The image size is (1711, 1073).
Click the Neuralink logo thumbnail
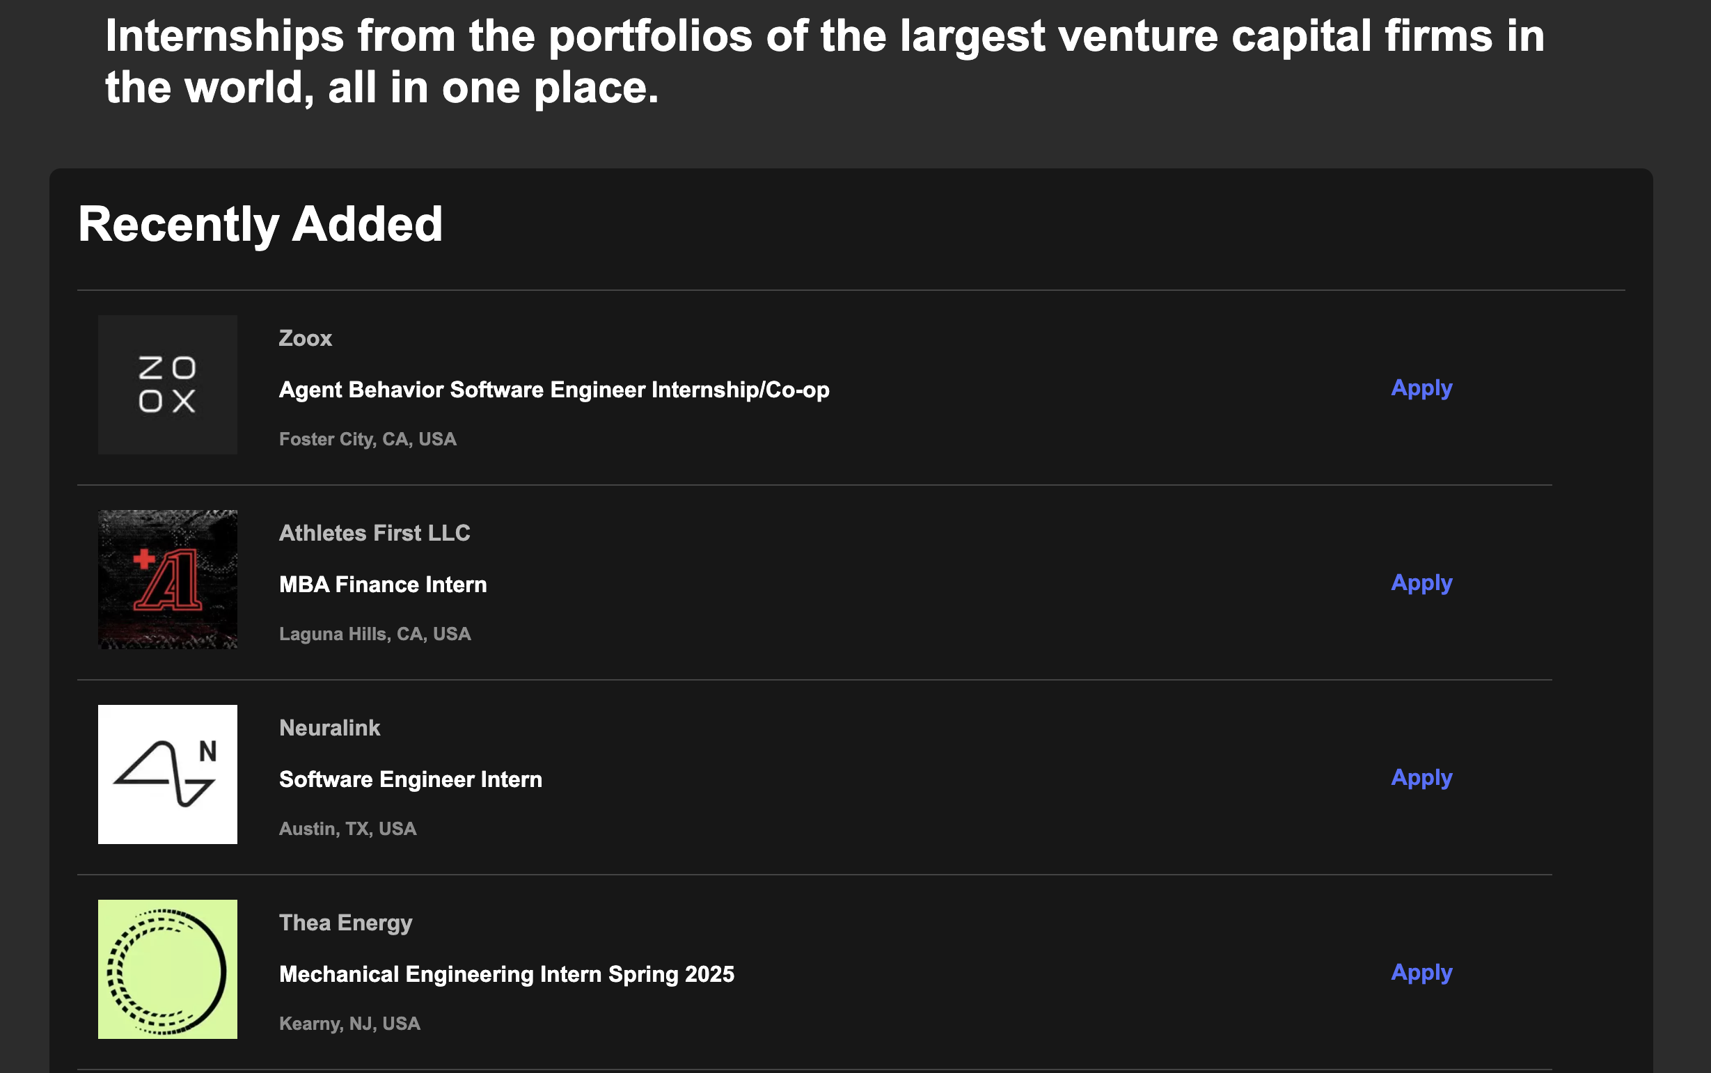click(x=168, y=774)
